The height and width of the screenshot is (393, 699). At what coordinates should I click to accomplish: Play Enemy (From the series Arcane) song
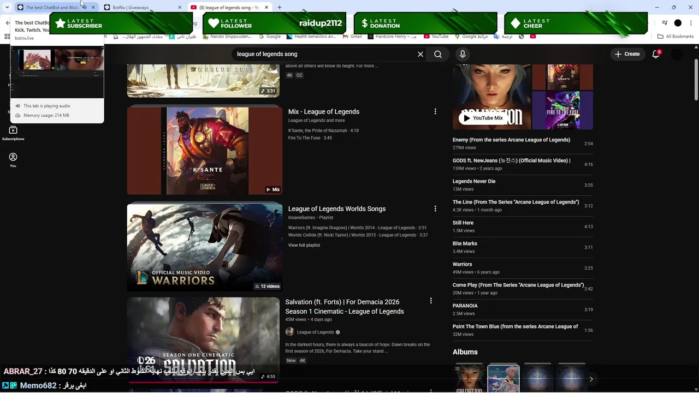523,144
